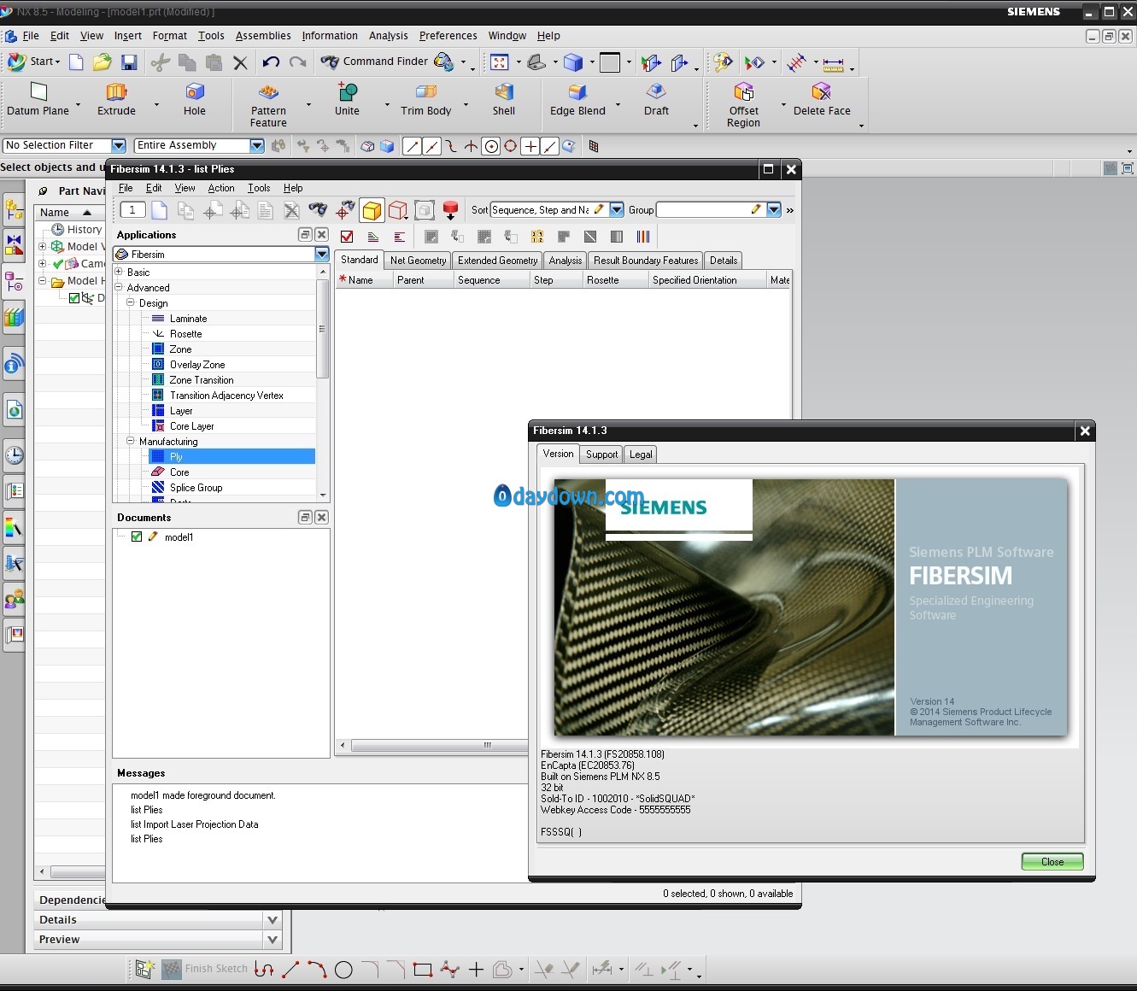Select Overlay Zone in tree

pyautogui.click(x=197, y=365)
